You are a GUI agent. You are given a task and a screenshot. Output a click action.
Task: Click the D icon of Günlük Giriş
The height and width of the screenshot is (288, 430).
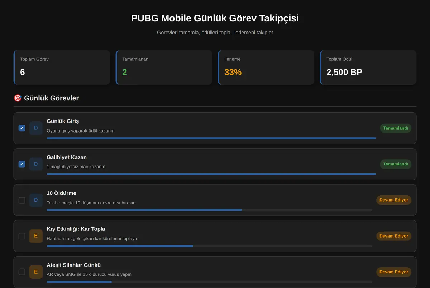coord(36,128)
